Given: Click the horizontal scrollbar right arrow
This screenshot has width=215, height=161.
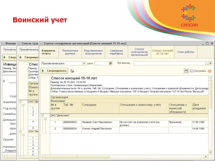Looking at the screenshot, I should (x=206, y=156).
